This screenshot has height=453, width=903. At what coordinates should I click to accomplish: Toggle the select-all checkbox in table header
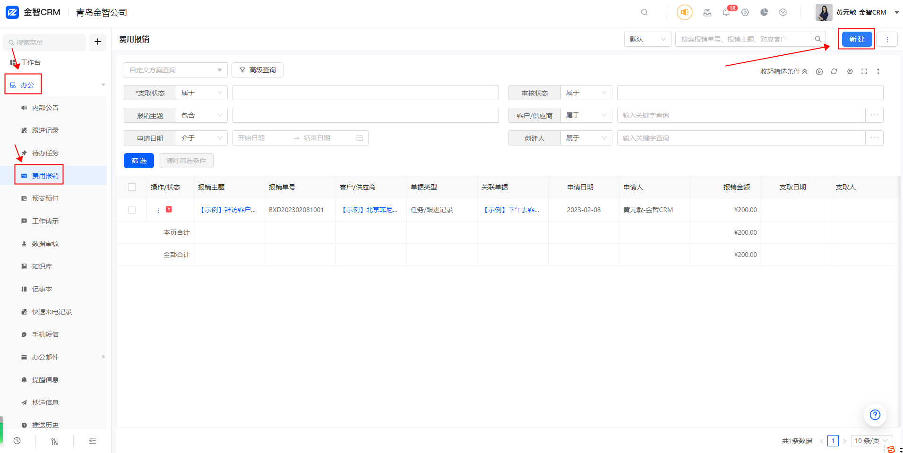click(132, 187)
